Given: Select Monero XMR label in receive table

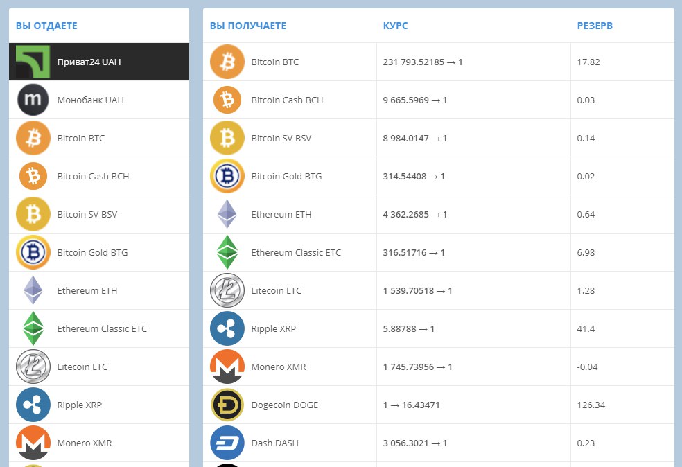Looking at the screenshot, I should [279, 367].
